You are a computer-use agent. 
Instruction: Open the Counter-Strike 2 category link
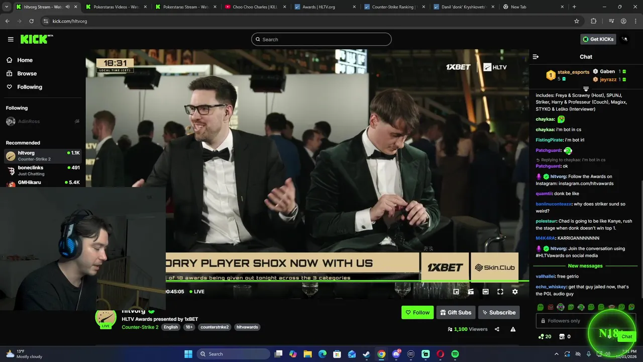click(x=140, y=327)
